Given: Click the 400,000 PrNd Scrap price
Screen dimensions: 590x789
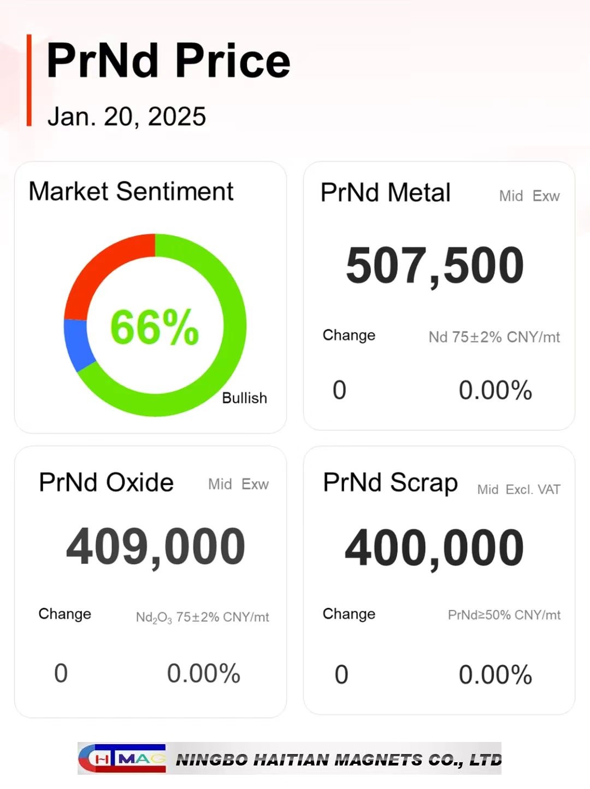Looking at the screenshot, I should pyautogui.click(x=435, y=548).
